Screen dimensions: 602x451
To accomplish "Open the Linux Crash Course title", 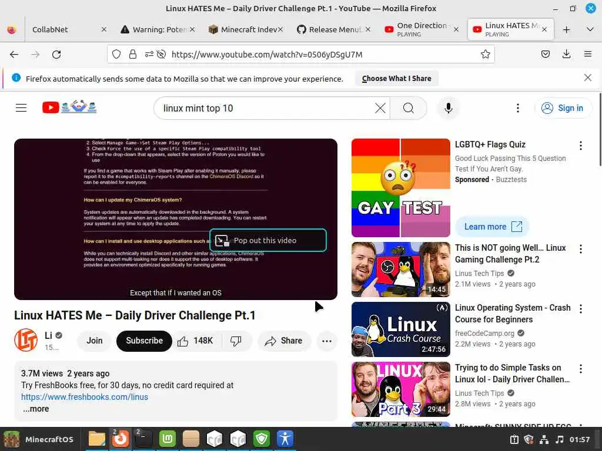I will 513,314.
